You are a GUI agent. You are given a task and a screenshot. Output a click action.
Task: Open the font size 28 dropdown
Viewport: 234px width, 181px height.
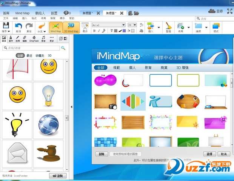coord(135,25)
